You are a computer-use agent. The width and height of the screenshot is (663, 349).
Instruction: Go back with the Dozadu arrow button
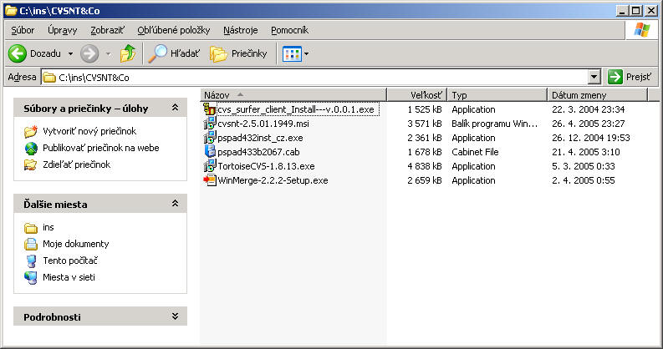tap(18, 53)
